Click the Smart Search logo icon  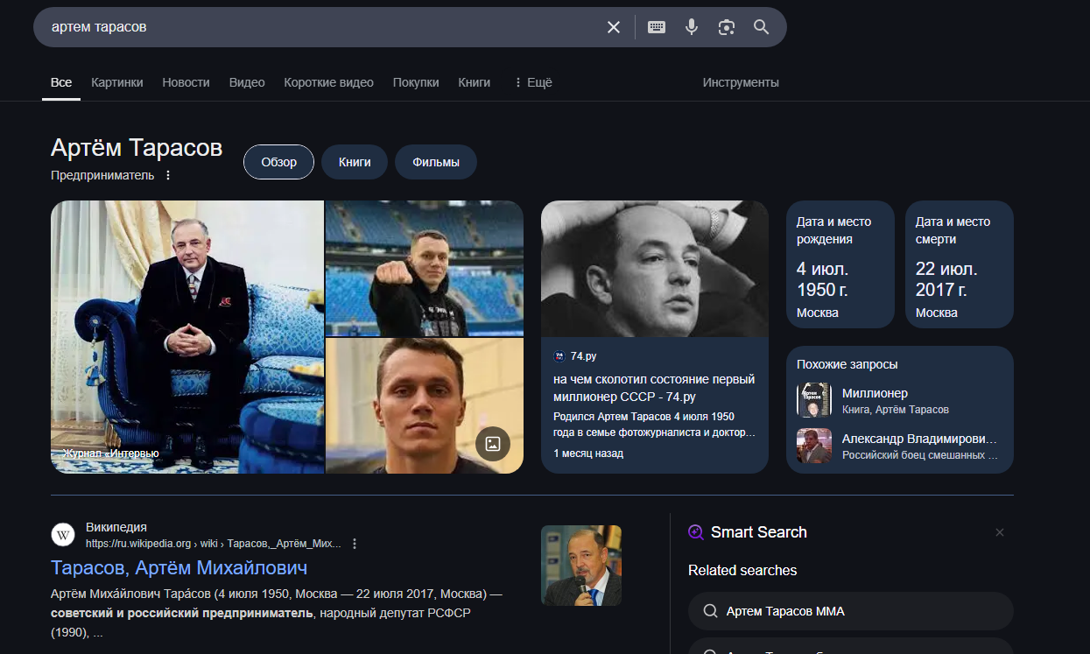tap(696, 532)
